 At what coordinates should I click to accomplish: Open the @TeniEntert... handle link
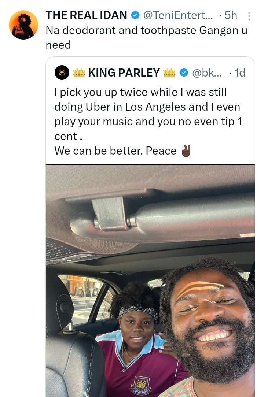pos(179,15)
